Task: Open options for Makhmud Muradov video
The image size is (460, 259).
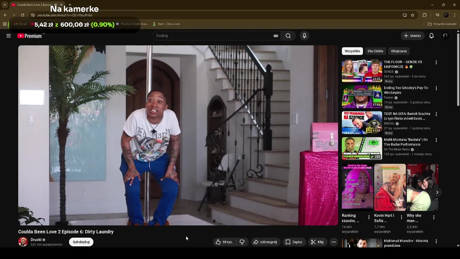Action: [436, 241]
